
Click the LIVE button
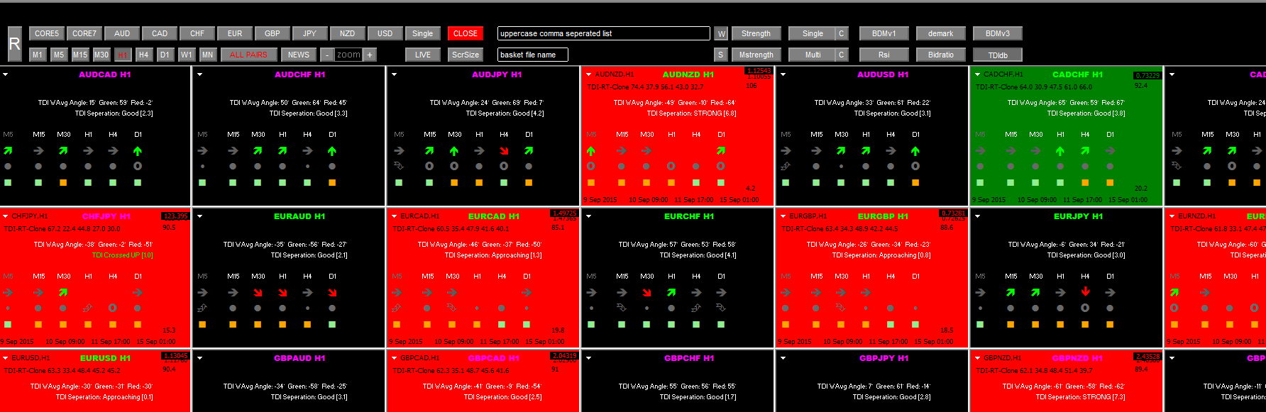(x=423, y=55)
